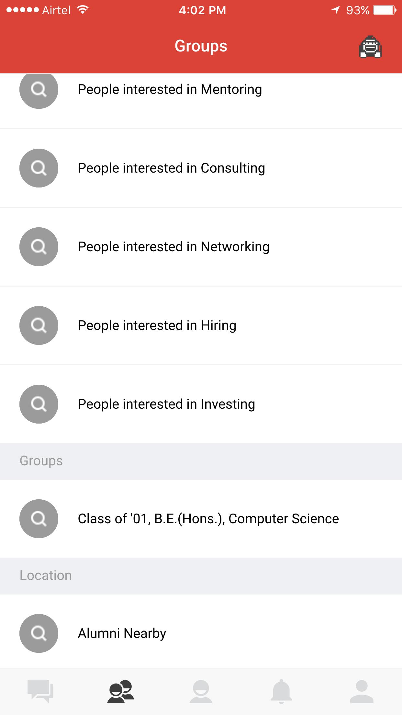Open People interested in Mentoring

tap(201, 101)
